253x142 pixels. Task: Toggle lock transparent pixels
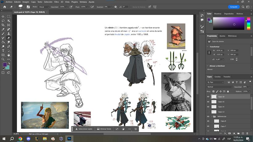214,91
